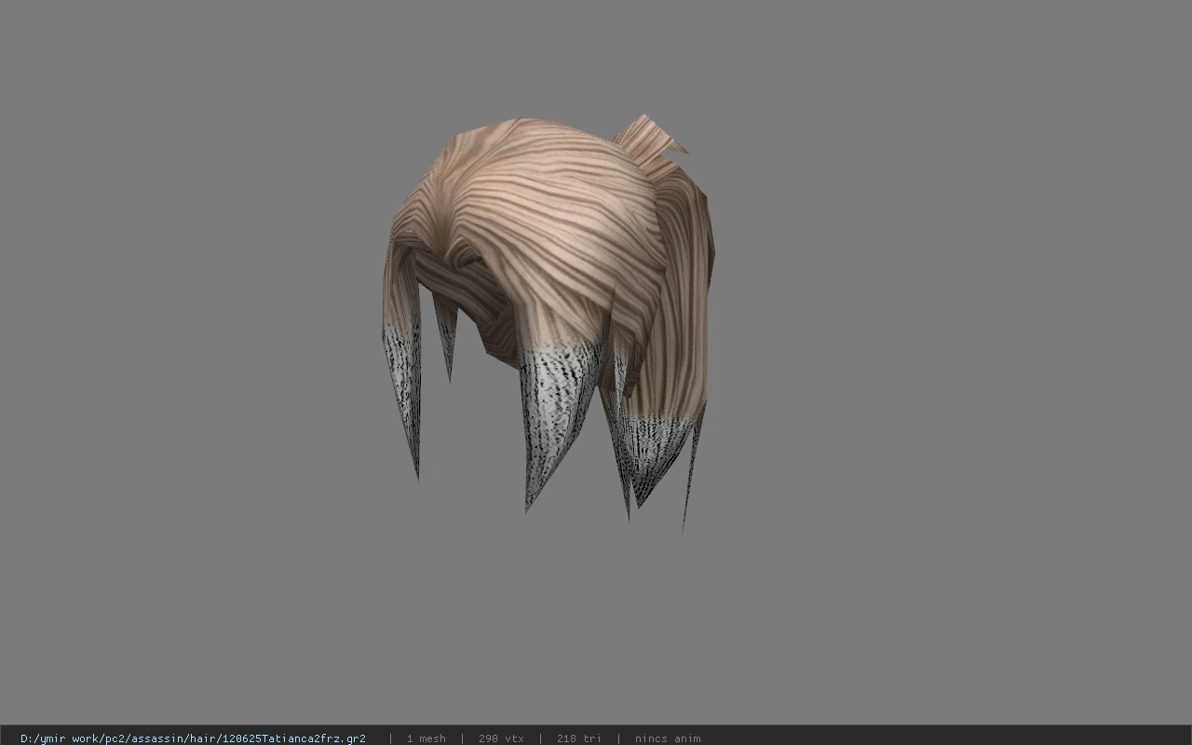Click the file path in the status bar
This screenshot has height=745, width=1192.
[193, 738]
